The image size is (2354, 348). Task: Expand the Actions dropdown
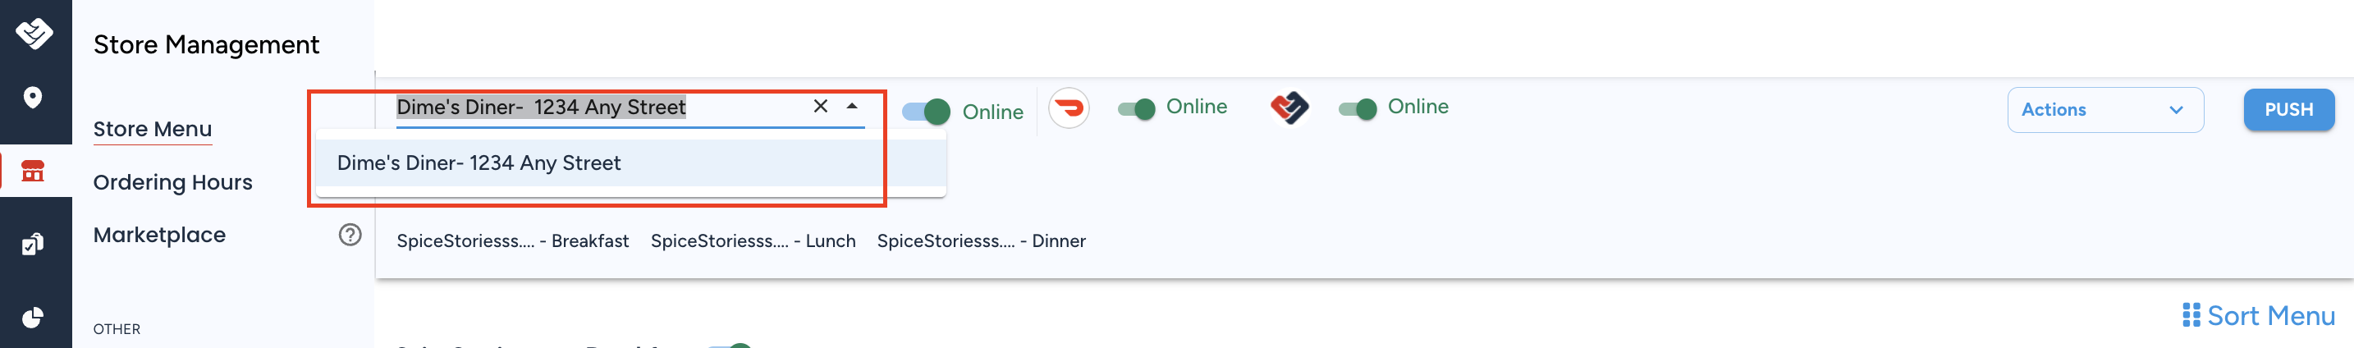2104,110
